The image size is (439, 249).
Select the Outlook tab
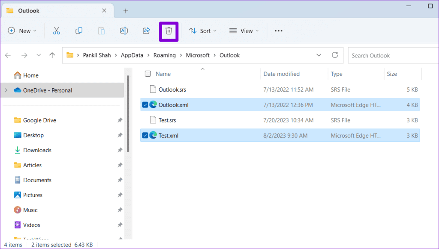click(x=57, y=11)
